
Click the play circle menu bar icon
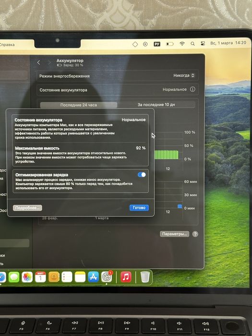pos(145,44)
